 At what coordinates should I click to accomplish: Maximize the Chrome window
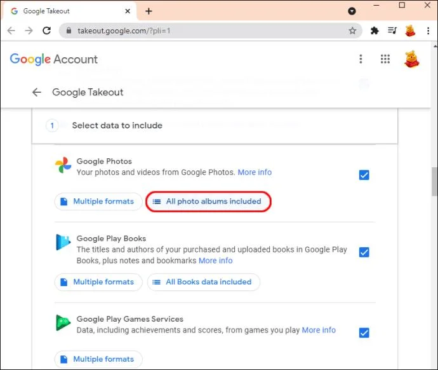click(x=402, y=5)
